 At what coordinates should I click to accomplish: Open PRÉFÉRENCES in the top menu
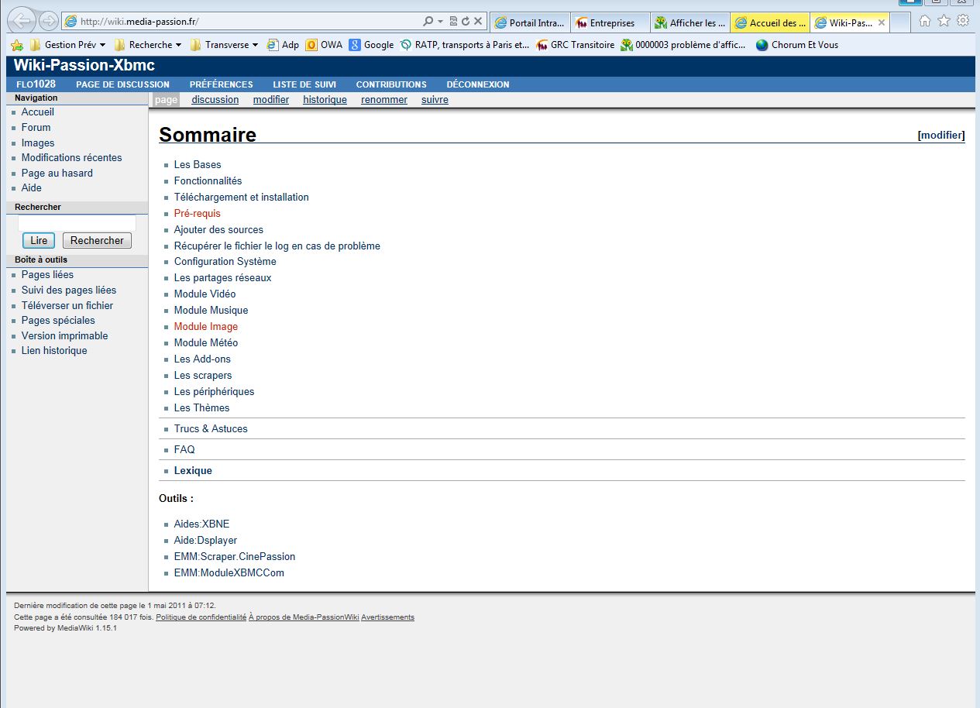tap(221, 84)
